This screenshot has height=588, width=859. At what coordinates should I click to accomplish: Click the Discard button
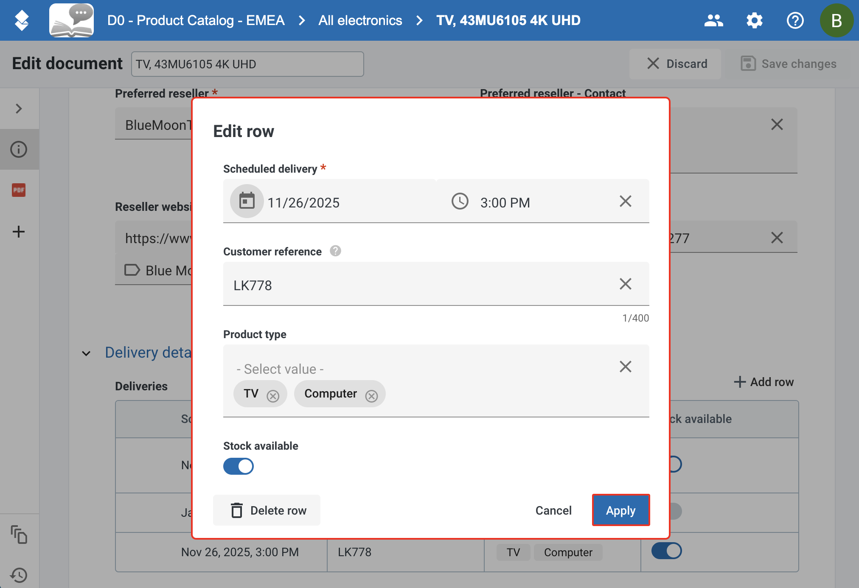tap(675, 64)
